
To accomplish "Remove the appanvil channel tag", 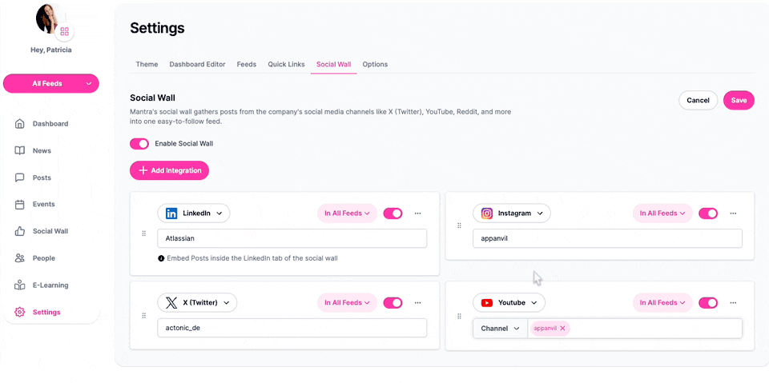I will pyautogui.click(x=562, y=328).
